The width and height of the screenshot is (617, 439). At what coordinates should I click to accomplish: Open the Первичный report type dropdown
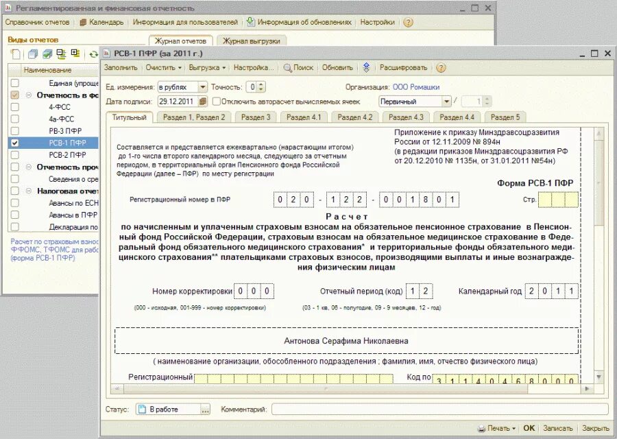(446, 102)
